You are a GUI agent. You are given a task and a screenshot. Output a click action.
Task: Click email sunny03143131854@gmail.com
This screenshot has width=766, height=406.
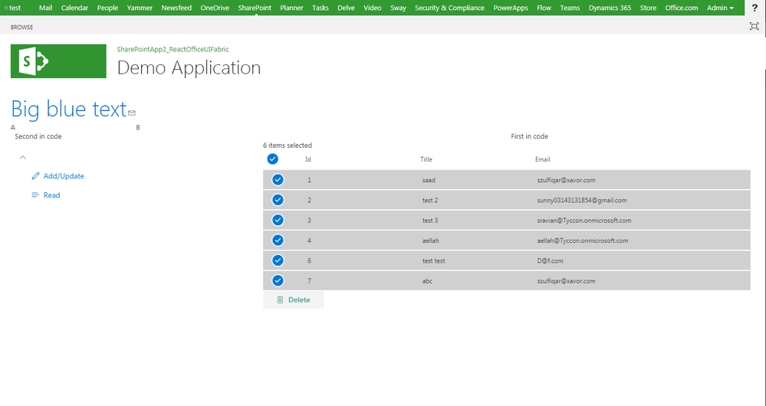(x=582, y=201)
